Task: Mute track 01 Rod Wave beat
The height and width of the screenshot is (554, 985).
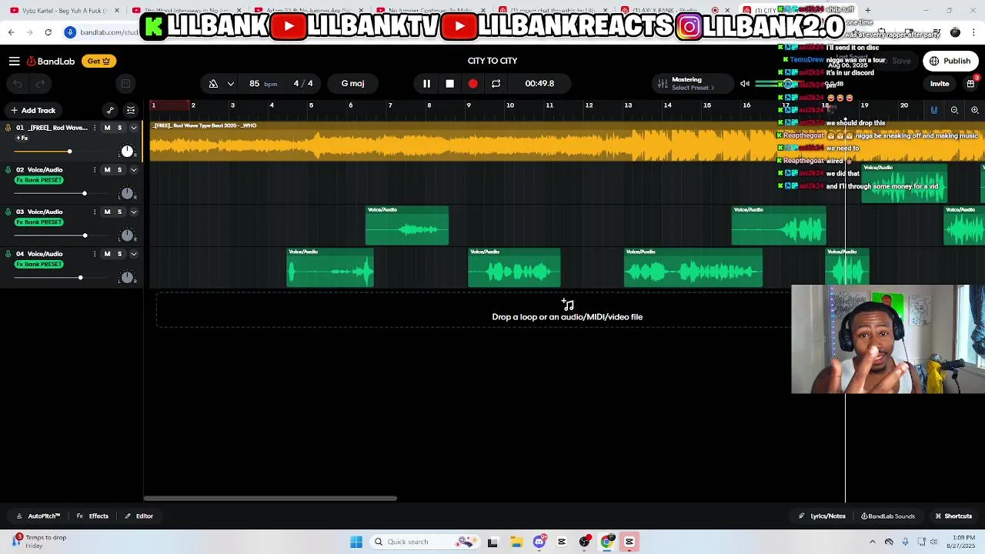Action: (x=107, y=128)
